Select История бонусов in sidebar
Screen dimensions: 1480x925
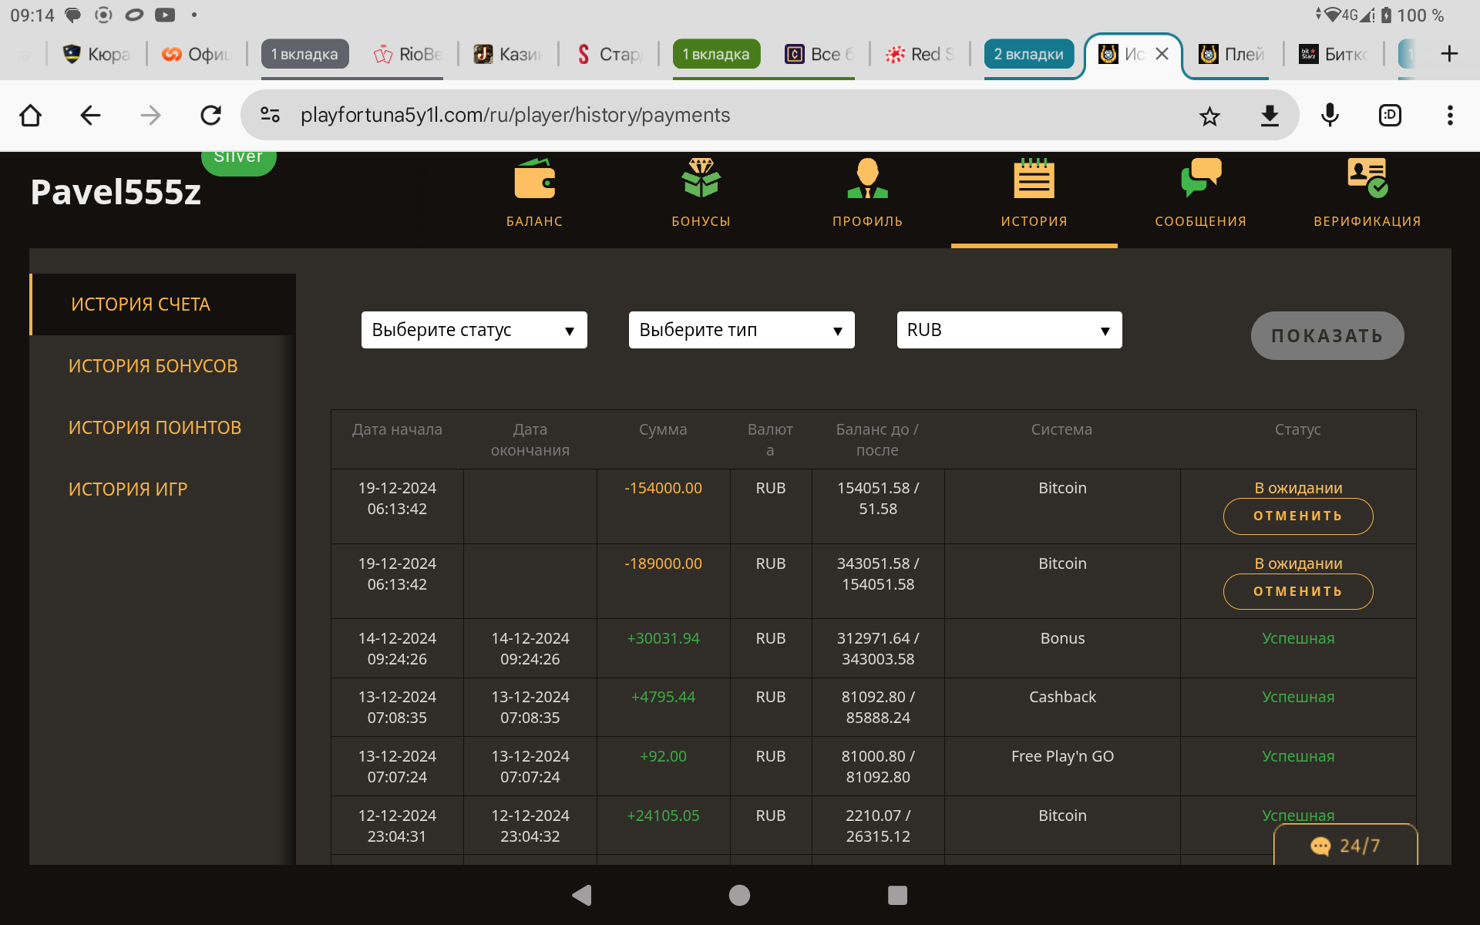(153, 366)
